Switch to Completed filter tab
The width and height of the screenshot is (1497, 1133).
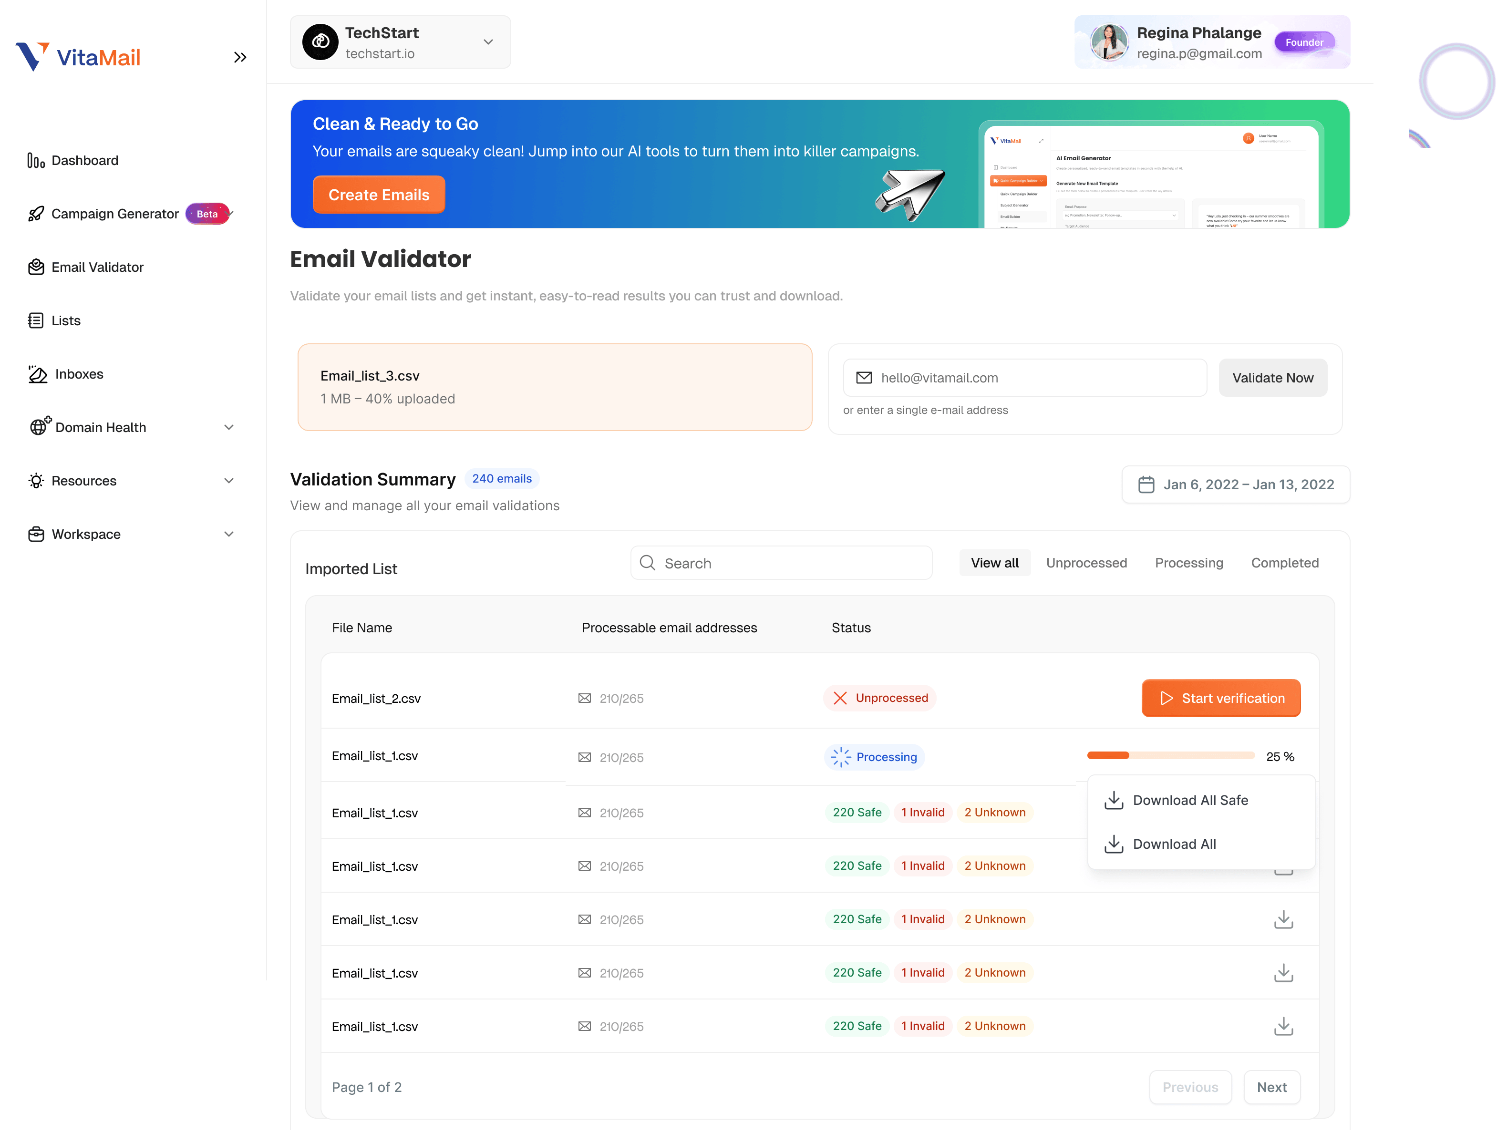pyautogui.click(x=1284, y=563)
